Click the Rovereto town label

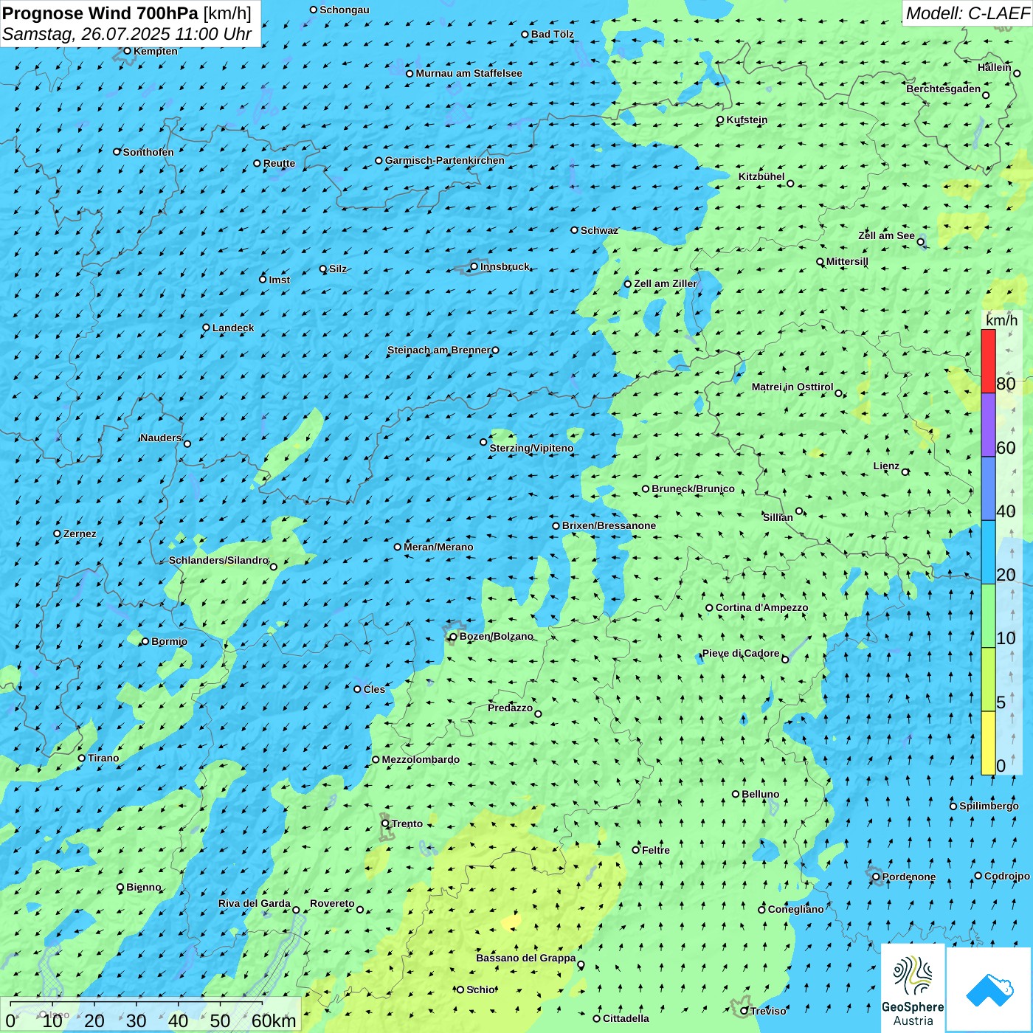coord(332,903)
